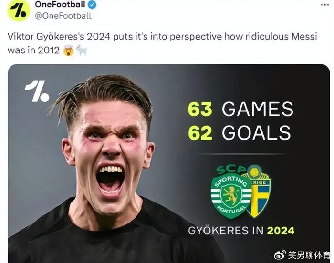The width and height of the screenshot is (334, 263).
Task: Click the Sporting Portugal club crest
Action: click(231, 194)
